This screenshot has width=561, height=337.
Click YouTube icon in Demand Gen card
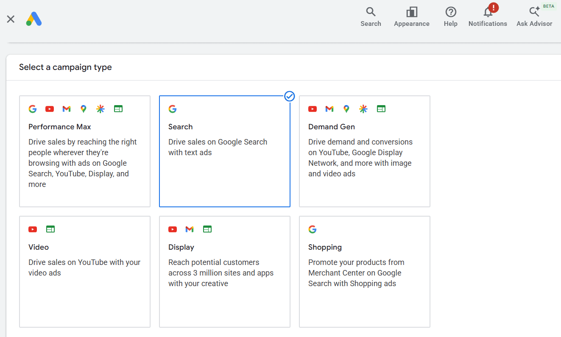tap(313, 109)
